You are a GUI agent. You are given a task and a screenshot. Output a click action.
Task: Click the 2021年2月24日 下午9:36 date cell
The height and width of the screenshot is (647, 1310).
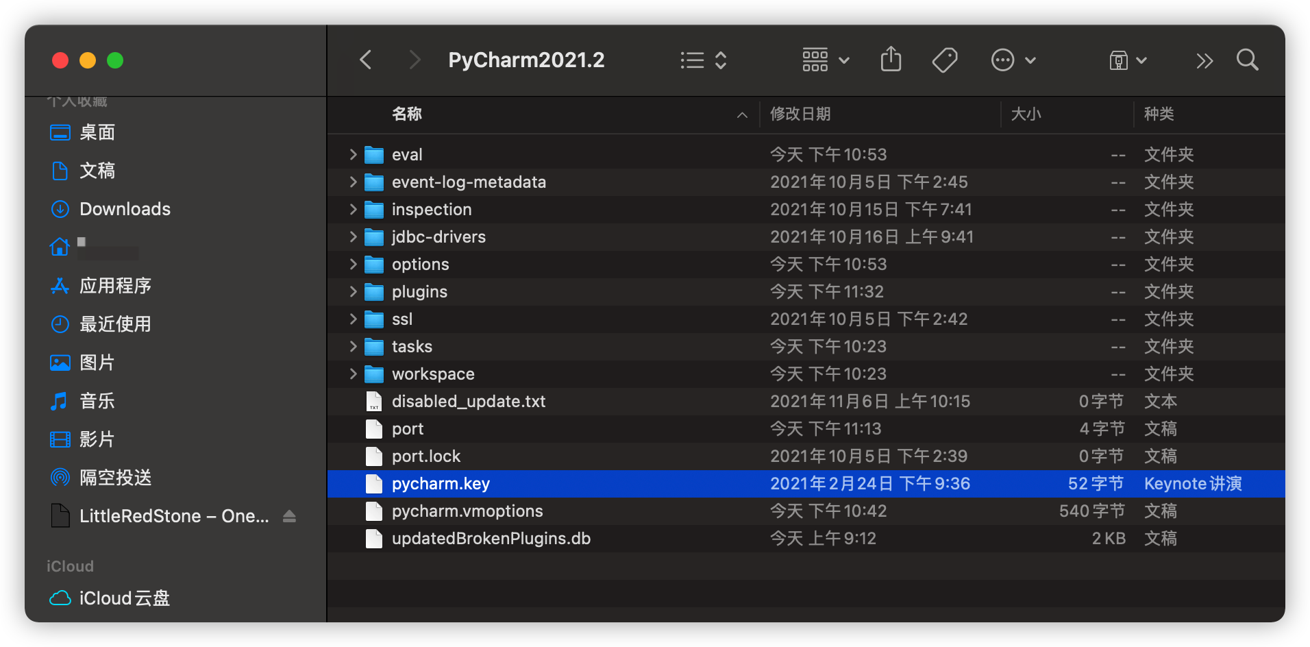870,484
